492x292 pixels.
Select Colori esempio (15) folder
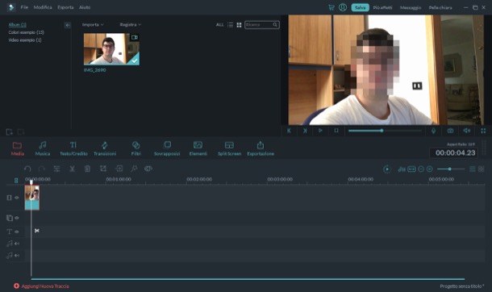[26, 32]
